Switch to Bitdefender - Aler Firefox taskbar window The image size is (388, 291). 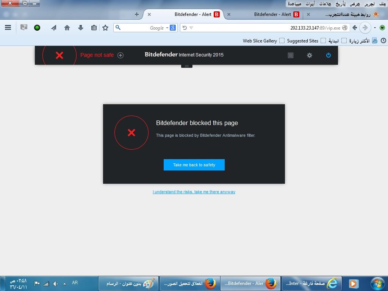(x=250, y=283)
